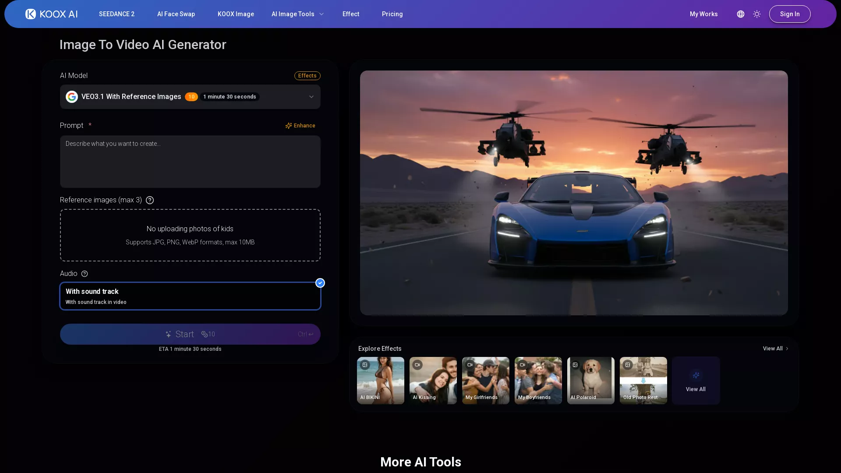Click the KOOX AI logo icon

(30, 14)
